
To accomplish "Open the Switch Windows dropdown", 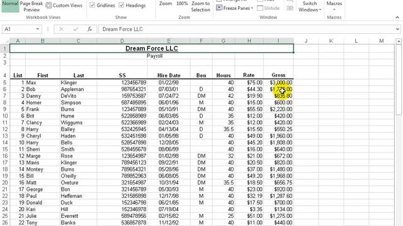I will (x=310, y=7).
